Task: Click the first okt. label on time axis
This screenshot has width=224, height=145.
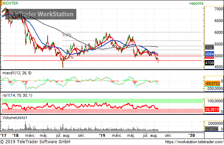Action: 81,135
